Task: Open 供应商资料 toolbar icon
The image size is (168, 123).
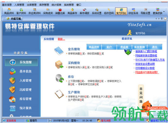Action: tap(35, 11)
